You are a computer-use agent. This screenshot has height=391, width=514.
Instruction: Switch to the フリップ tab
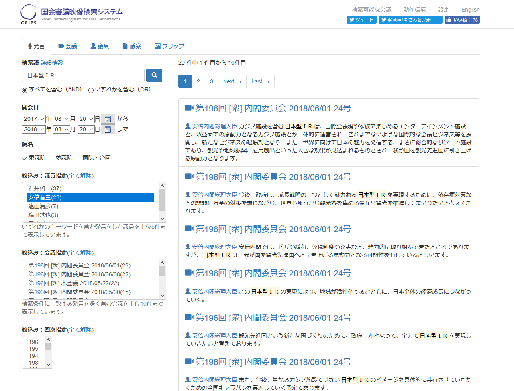[x=169, y=46]
